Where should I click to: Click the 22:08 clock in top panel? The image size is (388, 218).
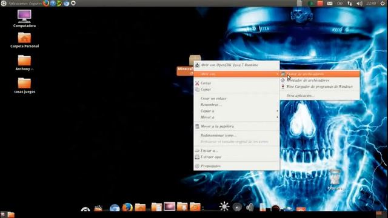tap(371, 4)
